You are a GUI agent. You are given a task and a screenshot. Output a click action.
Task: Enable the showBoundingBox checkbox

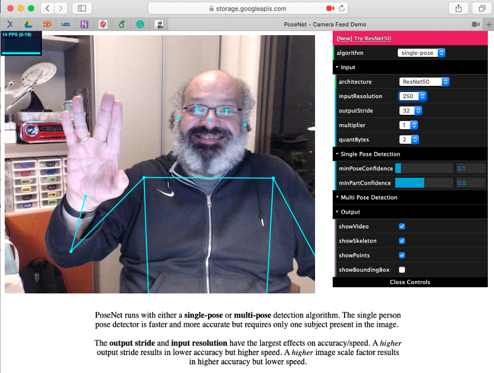tap(402, 270)
